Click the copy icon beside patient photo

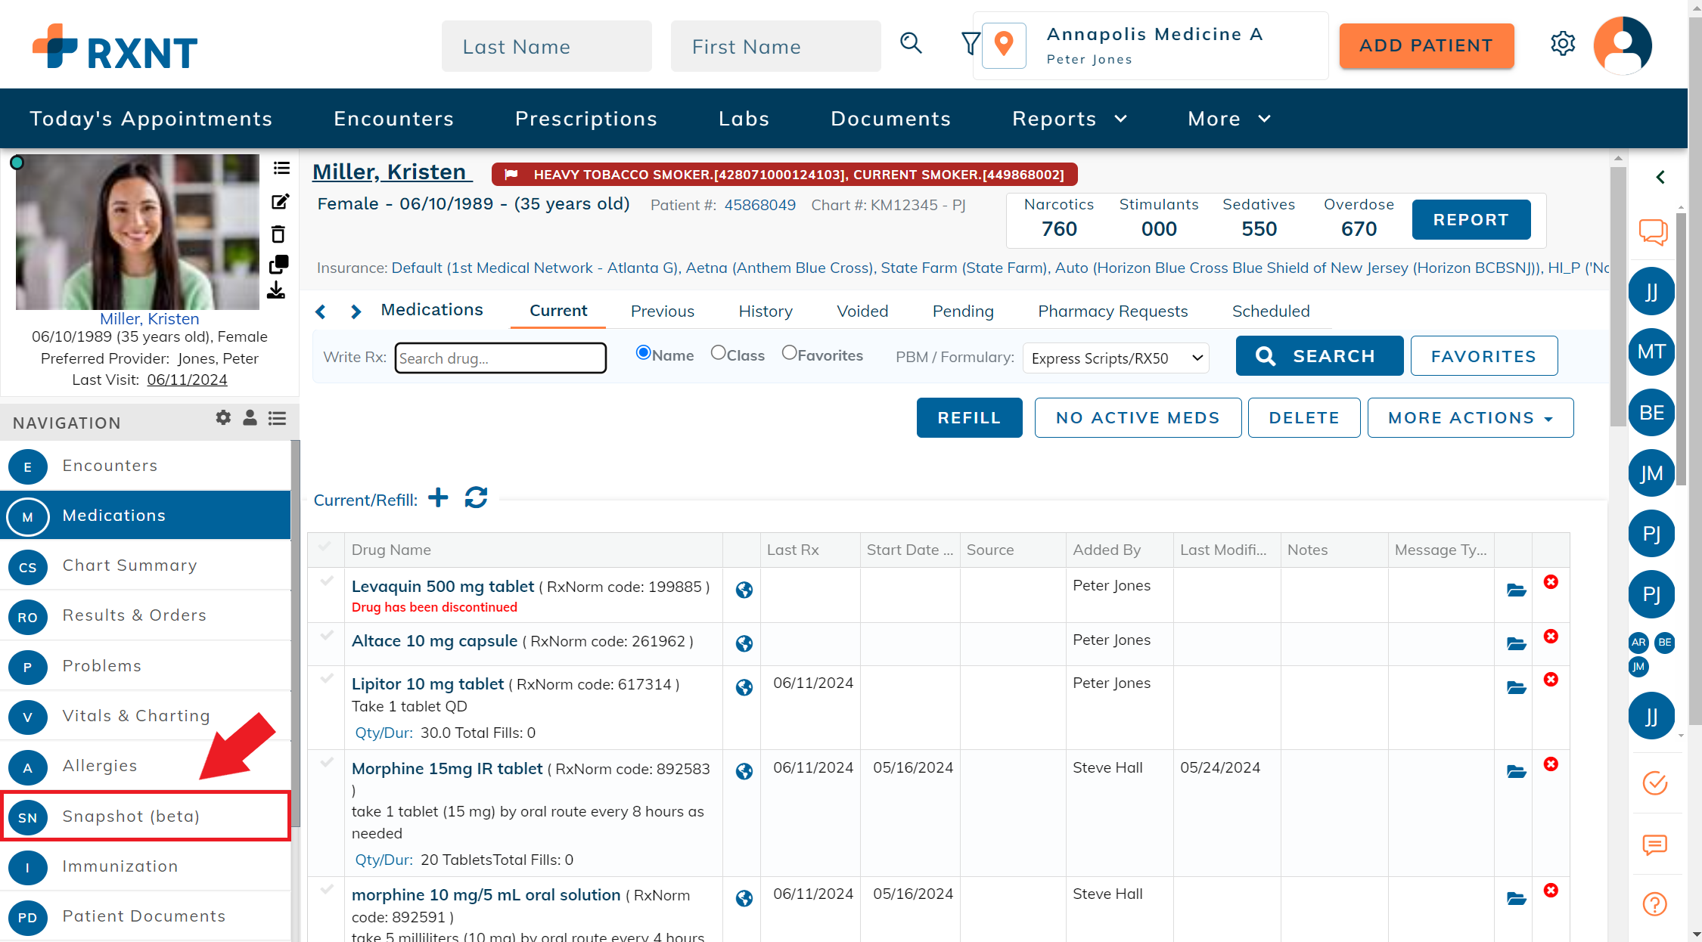tap(278, 265)
